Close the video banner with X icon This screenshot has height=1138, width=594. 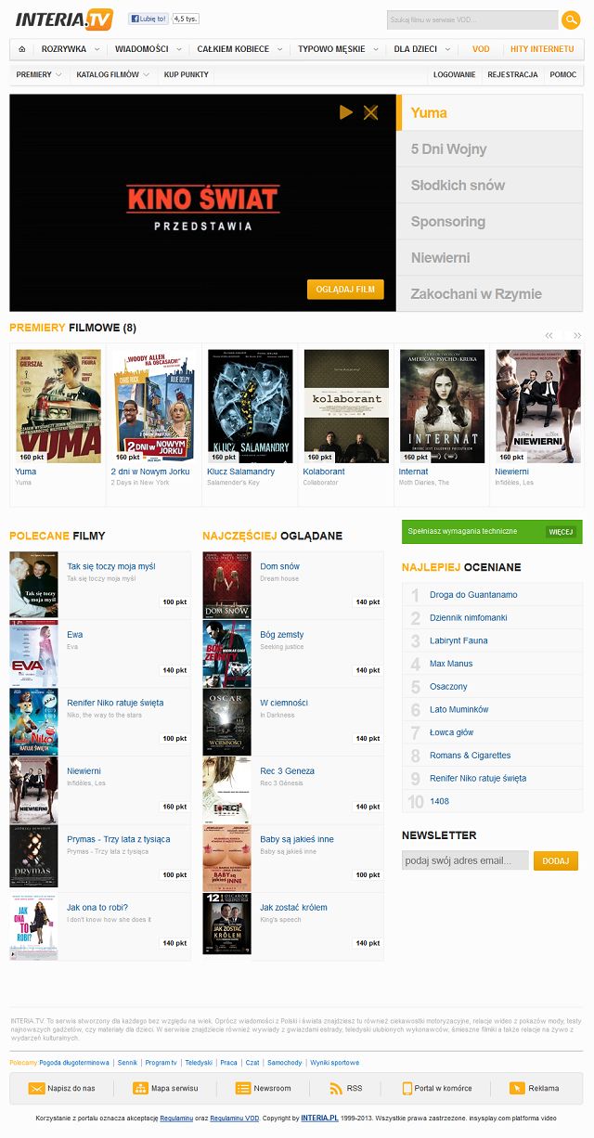tap(371, 112)
